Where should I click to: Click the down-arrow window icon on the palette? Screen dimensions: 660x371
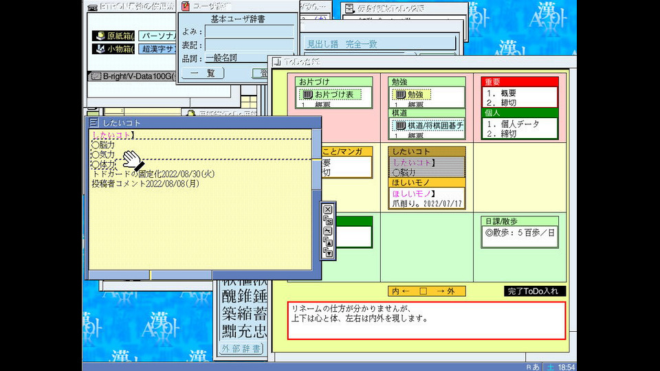[328, 252]
